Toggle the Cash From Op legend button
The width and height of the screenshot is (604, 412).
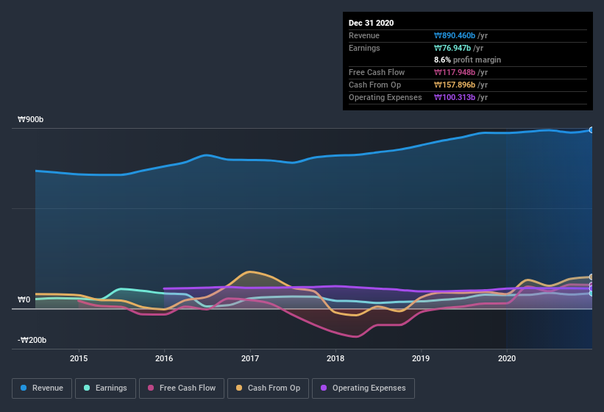(x=268, y=388)
